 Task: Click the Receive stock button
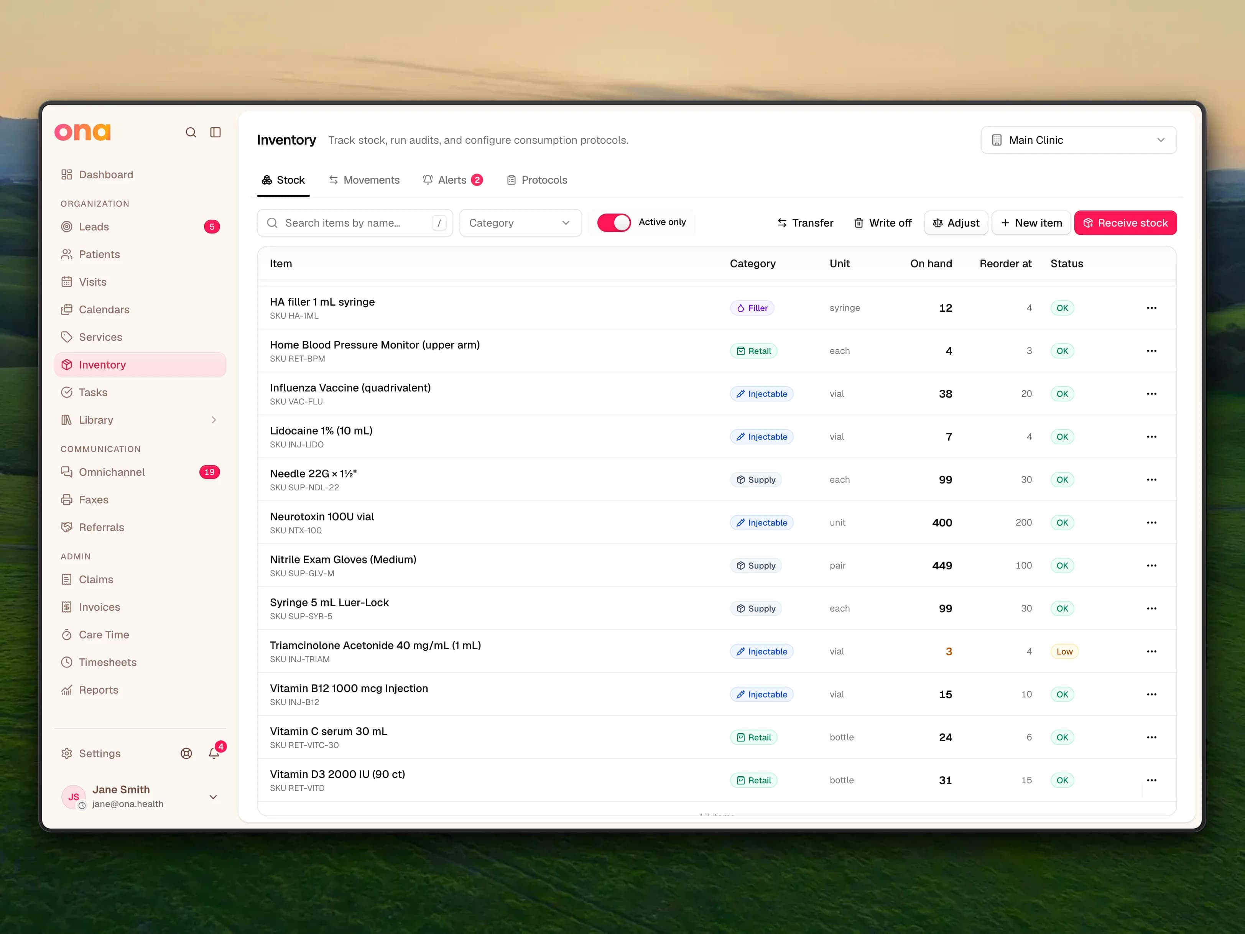pos(1125,223)
